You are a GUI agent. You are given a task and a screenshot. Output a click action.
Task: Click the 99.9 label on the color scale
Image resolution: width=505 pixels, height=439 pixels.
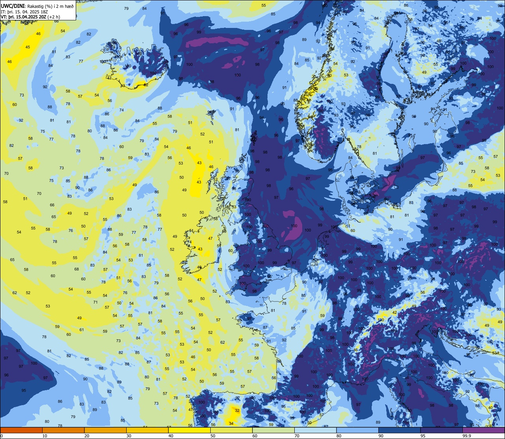click(468, 436)
